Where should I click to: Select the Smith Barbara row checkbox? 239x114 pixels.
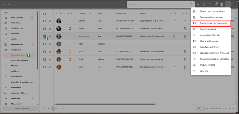point(44,59)
